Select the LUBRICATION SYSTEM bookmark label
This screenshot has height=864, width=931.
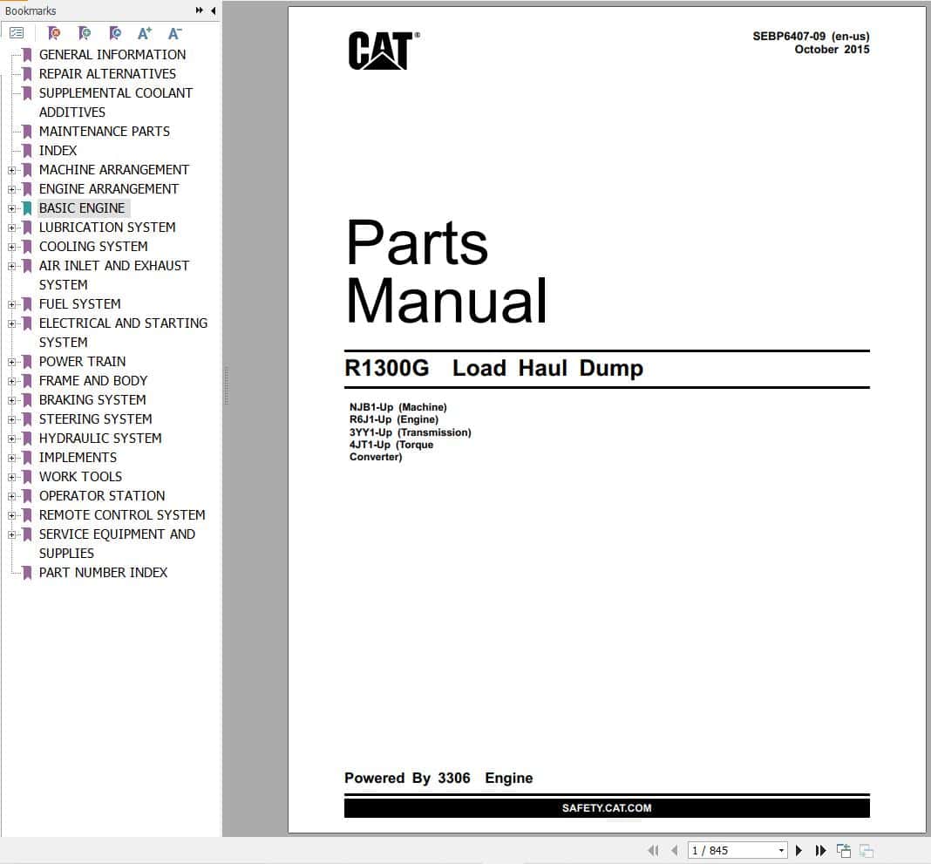tap(107, 228)
